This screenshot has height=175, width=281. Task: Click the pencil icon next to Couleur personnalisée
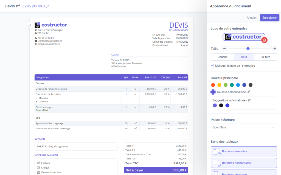pos(249,92)
